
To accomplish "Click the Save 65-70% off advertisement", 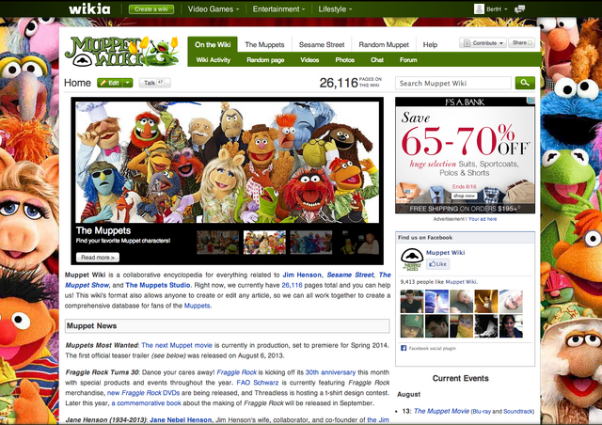I will point(465,155).
